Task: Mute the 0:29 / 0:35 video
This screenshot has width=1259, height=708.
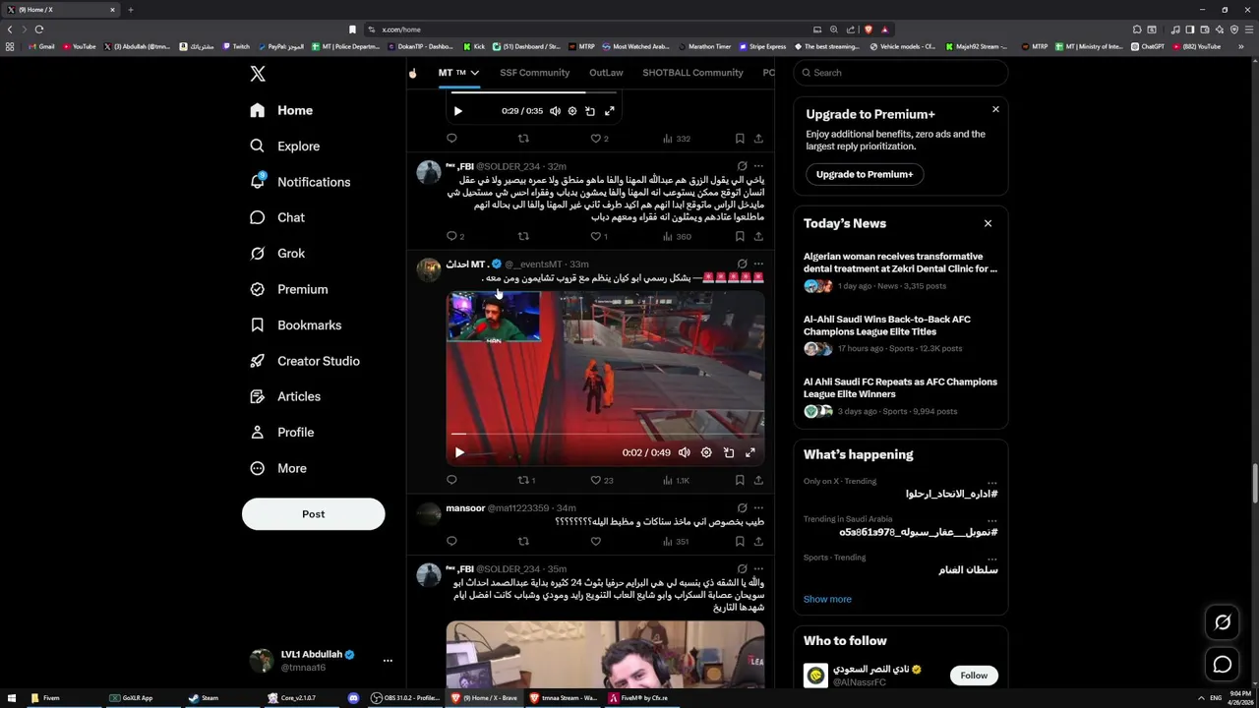Action: [x=555, y=111]
